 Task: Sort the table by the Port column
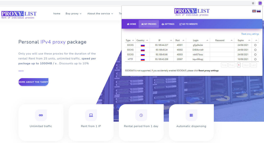181,40
